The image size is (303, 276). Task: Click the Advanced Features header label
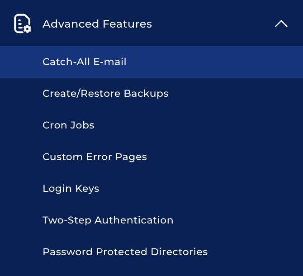(x=97, y=24)
